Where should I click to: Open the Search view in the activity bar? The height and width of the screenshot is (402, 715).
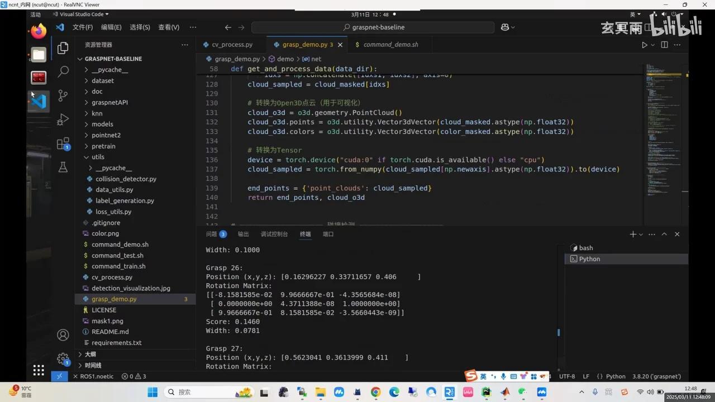[x=63, y=71]
